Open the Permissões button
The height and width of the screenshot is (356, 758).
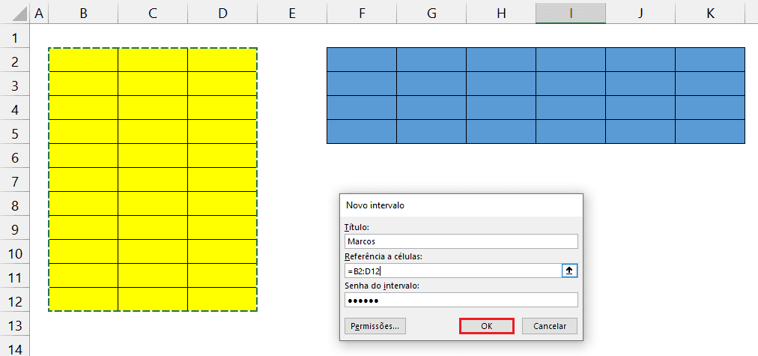(375, 326)
